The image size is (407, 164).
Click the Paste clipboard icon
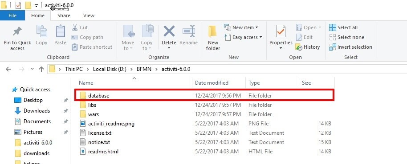pos(60,31)
